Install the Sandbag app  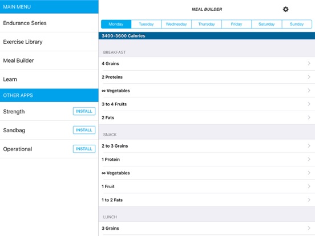coord(84,130)
